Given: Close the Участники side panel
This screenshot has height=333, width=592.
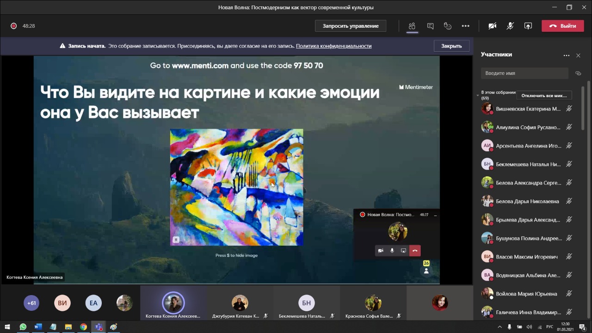Looking at the screenshot, I should (578, 55).
